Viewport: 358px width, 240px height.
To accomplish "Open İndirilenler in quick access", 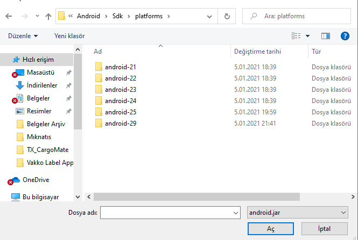I will 41,85.
